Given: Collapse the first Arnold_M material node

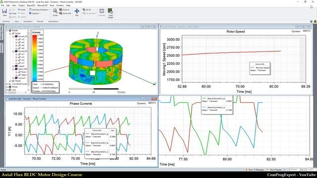Looking at the screenshot, I should pyautogui.click(x=13, y=37).
